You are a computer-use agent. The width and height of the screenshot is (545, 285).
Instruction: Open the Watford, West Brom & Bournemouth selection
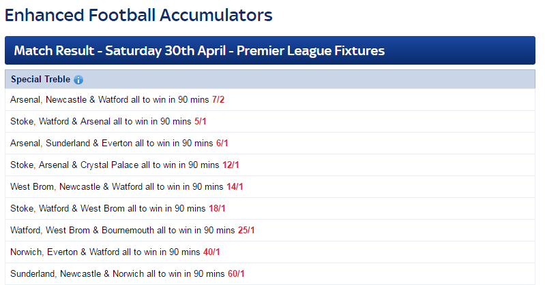coord(123,230)
